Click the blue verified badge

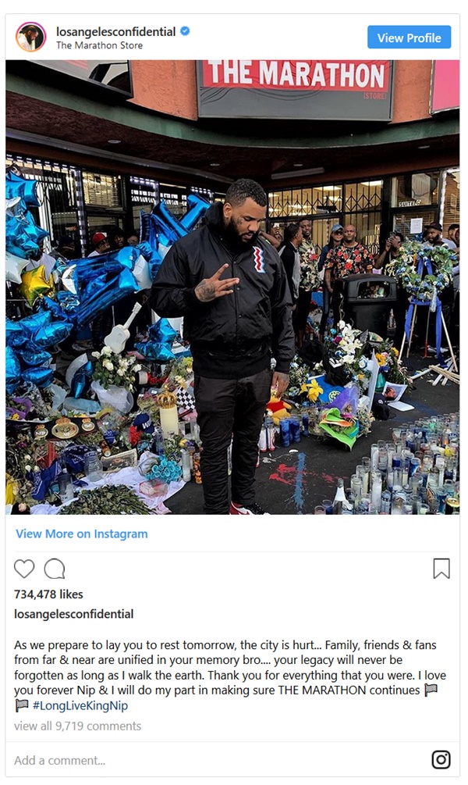tap(185, 31)
